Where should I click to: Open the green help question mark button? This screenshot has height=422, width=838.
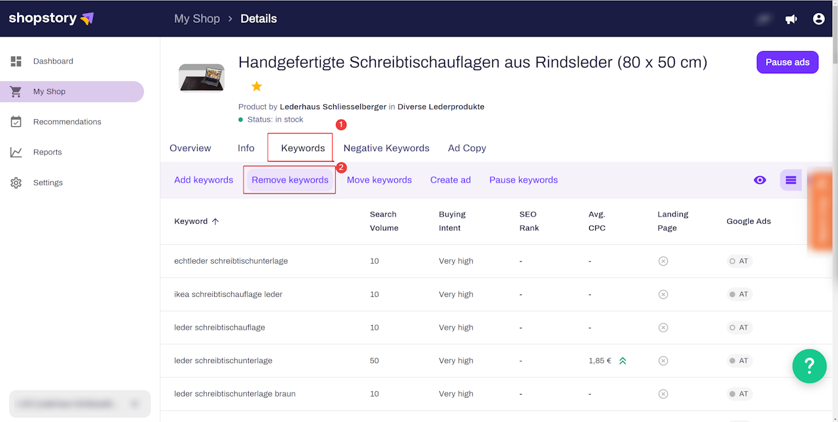point(809,365)
